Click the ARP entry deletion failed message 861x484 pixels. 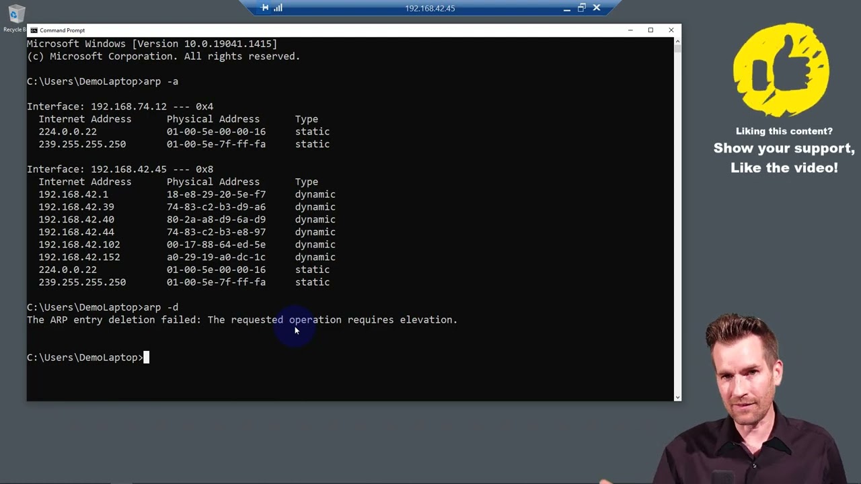[x=242, y=320]
